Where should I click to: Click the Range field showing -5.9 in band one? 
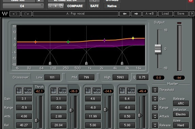pyautogui.click(x=24, y=108)
